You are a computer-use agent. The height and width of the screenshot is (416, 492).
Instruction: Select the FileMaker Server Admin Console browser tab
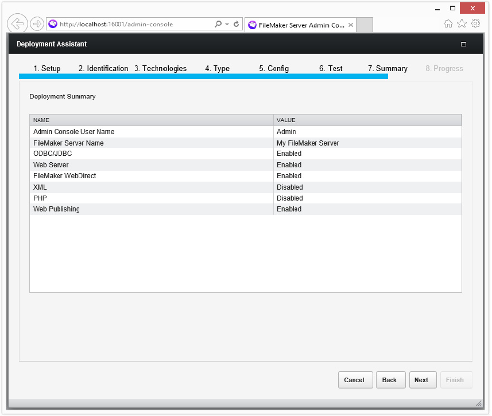point(301,25)
